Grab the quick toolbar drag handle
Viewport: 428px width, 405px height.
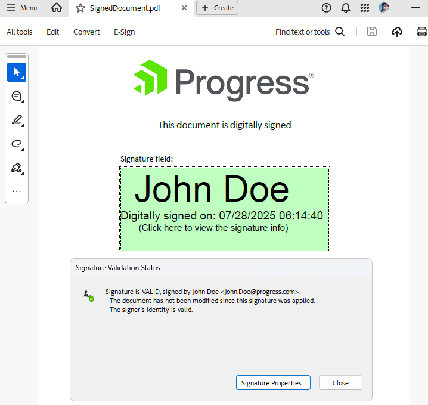[x=17, y=57]
